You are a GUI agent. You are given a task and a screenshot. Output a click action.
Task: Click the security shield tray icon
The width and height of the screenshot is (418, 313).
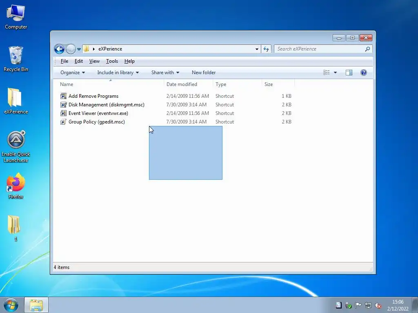349,305
